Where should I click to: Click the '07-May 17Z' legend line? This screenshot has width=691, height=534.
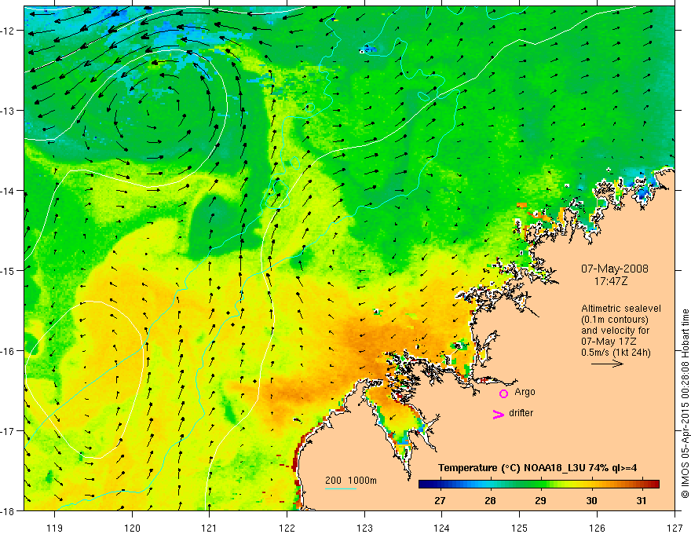click(x=609, y=342)
